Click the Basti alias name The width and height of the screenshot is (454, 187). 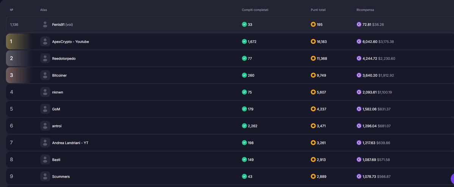pyautogui.click(x=56, y=159)
